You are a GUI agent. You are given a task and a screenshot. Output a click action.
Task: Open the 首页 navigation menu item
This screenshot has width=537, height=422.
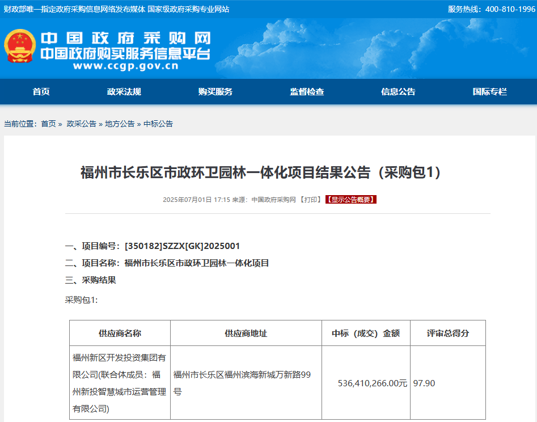[x=41, y=92]
